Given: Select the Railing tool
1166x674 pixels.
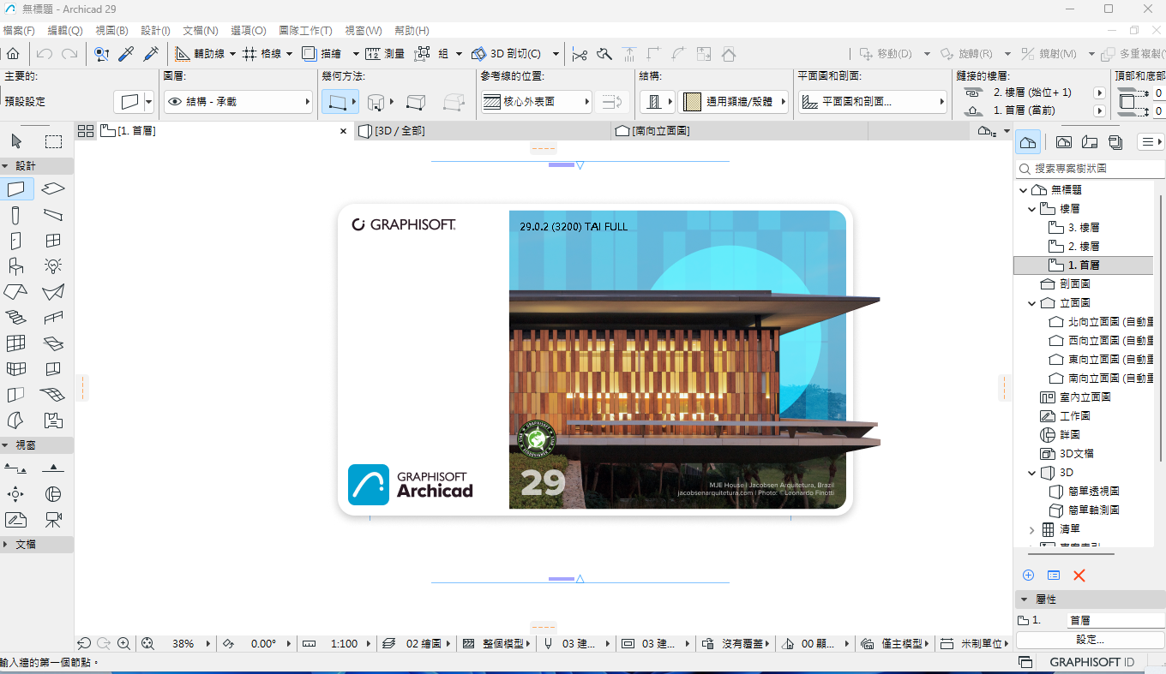Looking at the screenshot, I should (53, 318).
